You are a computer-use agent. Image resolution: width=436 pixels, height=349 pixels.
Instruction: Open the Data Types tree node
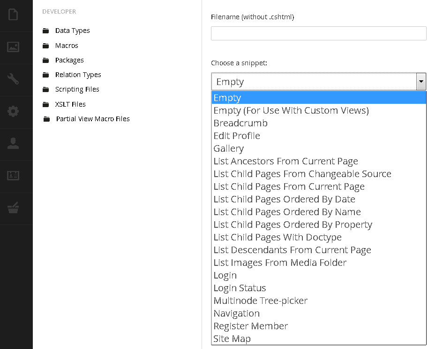point(72,31)
